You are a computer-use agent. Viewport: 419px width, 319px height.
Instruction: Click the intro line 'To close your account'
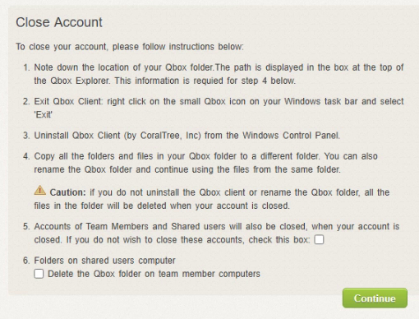pos(130,47)
